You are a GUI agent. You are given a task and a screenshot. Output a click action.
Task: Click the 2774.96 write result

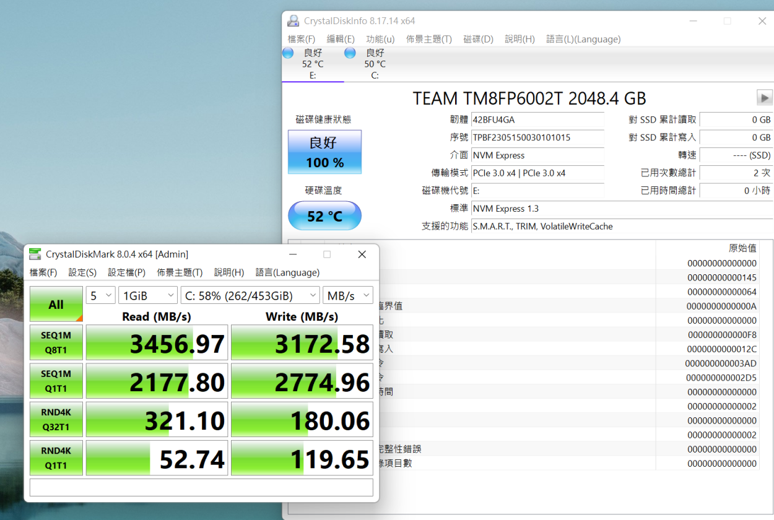point(302,381)
